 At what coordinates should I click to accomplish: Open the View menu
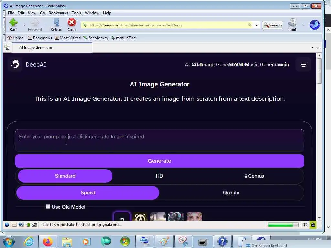point(32,13)
